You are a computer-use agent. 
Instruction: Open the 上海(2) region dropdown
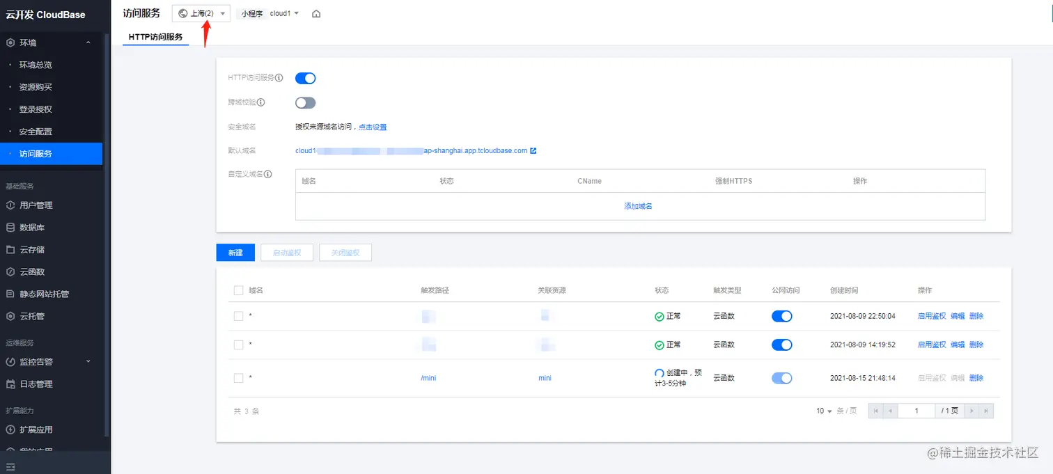pyautogui.click(x=201, y=13)
